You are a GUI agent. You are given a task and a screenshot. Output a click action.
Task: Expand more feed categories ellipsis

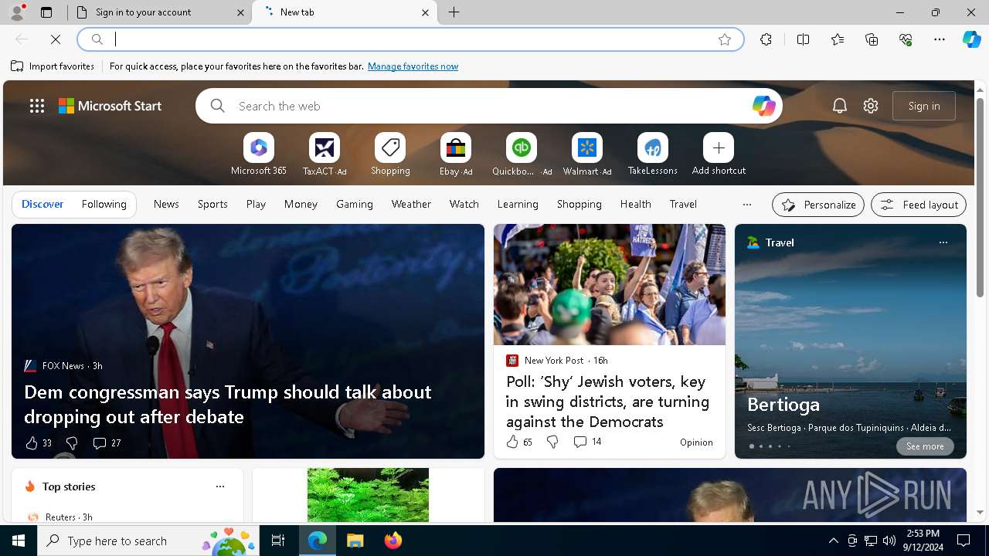(x=746, y=205)
